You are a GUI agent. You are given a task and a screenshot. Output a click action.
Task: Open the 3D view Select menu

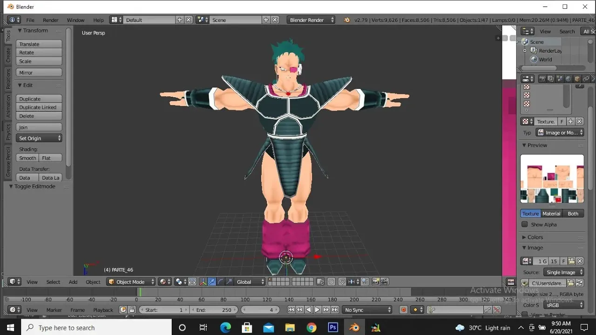[x=53, y=282]
